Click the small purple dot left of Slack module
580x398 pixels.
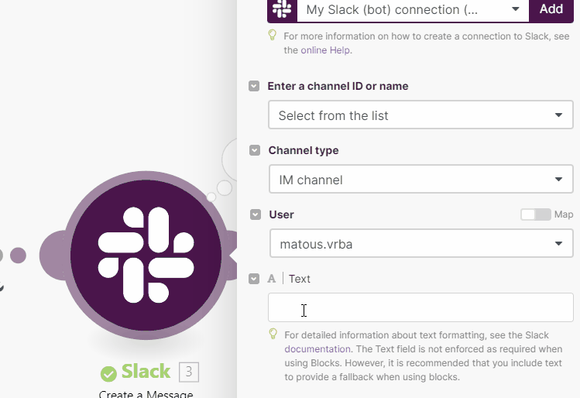(18, 256)
